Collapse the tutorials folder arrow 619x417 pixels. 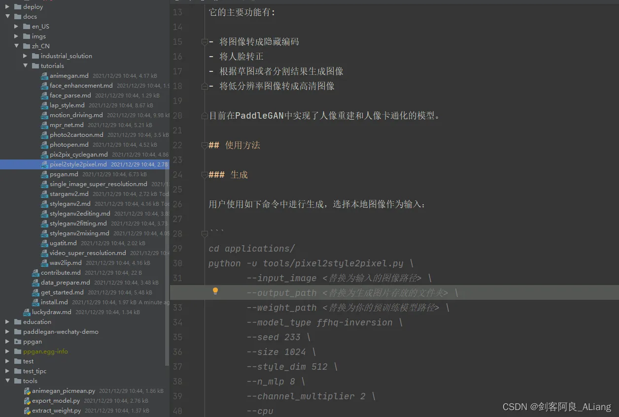pos(25,66)
